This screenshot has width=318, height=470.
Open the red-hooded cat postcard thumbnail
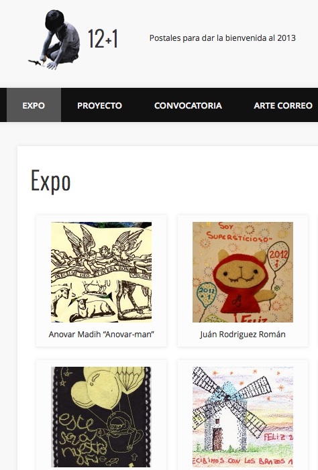[x=243, y=272]
